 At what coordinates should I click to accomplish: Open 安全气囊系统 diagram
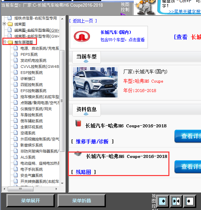click(32, 175)
